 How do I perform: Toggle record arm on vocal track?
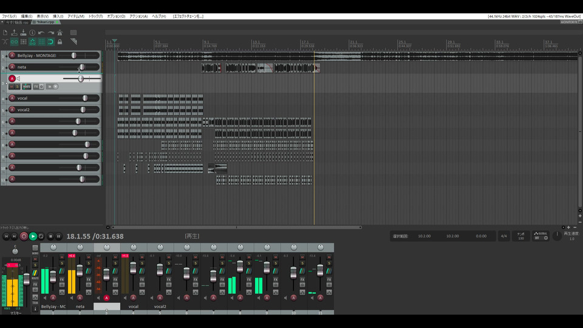(x=12, y=98)
